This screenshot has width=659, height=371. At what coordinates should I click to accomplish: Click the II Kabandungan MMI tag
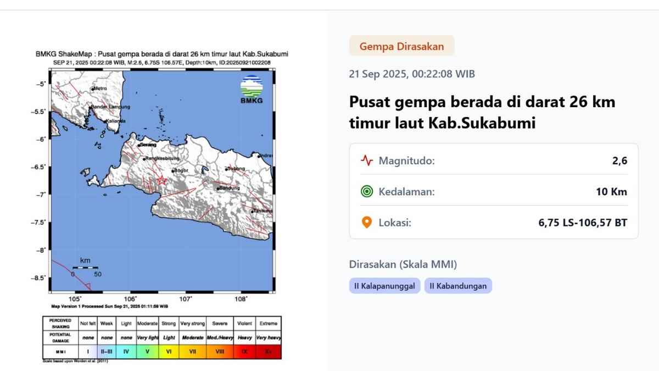[x=458, y=286]
